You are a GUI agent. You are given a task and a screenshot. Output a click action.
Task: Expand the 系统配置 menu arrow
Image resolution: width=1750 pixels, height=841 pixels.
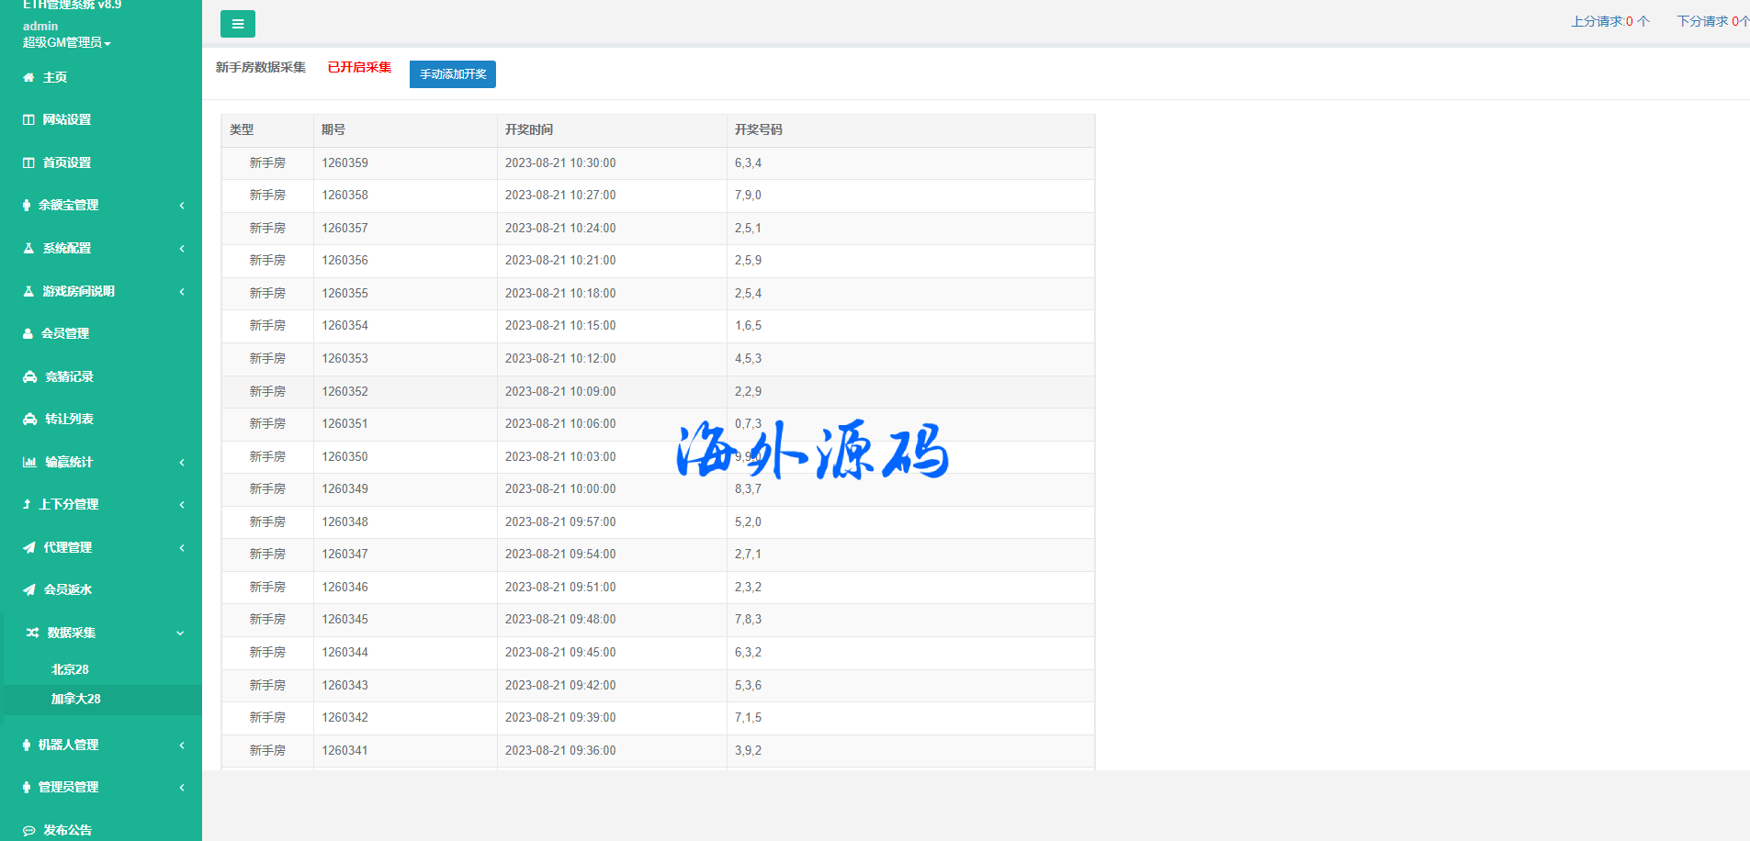pyautogui.click(x=182, y=249)
